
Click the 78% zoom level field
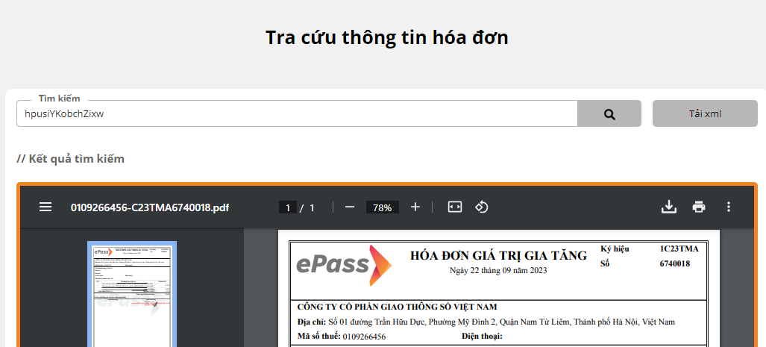[x=383, y=207]
